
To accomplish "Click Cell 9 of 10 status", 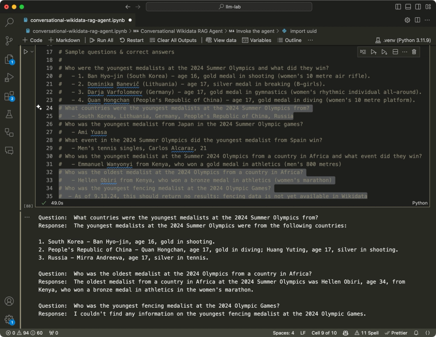I will pyautogui.click(x=324, y=333).
